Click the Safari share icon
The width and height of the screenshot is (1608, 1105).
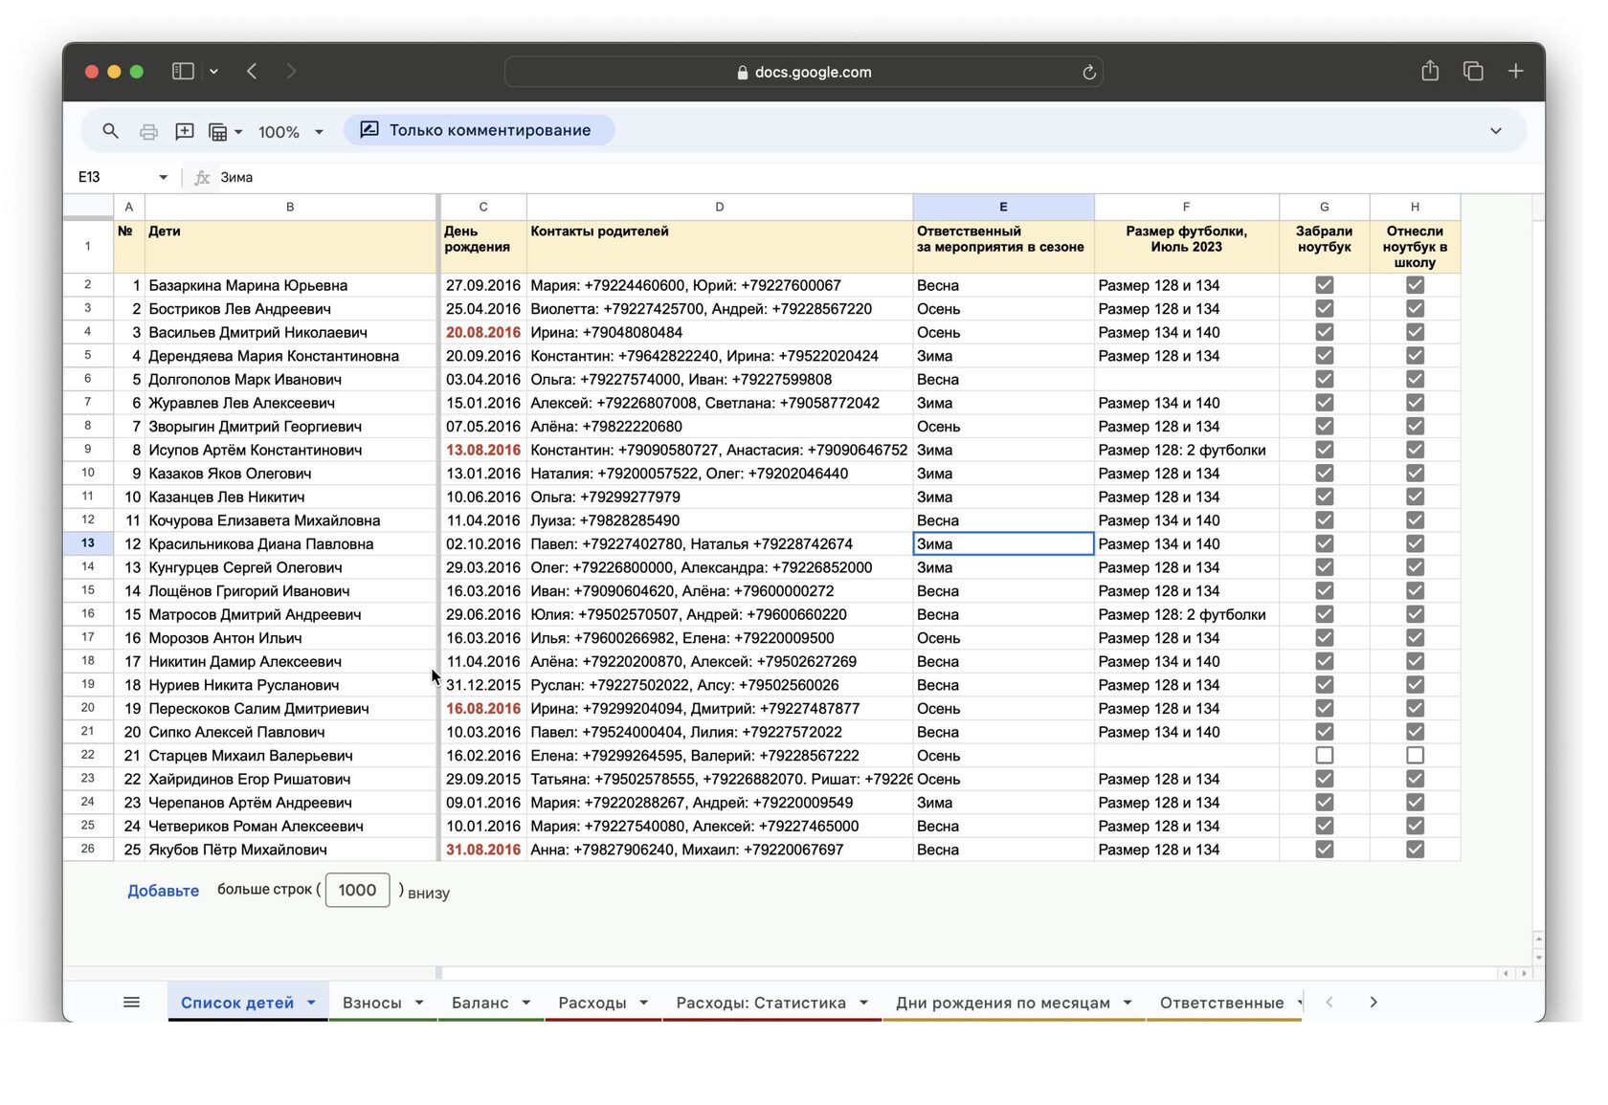1429,71
